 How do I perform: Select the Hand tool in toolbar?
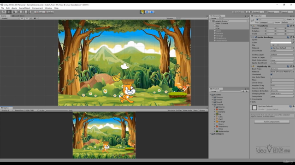[4, 12]
